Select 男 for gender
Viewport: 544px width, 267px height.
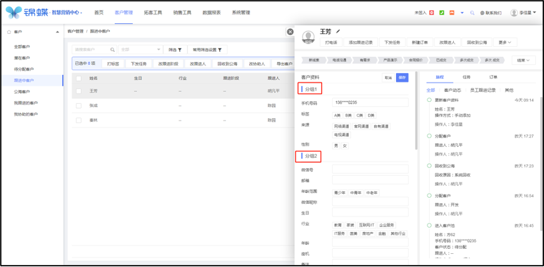pos(336,146)
